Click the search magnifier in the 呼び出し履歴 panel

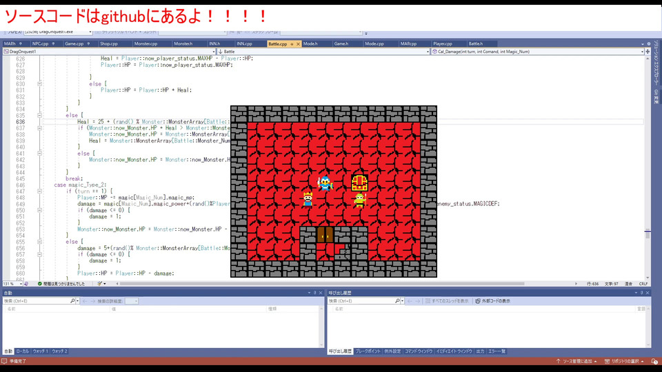[397, 301]
